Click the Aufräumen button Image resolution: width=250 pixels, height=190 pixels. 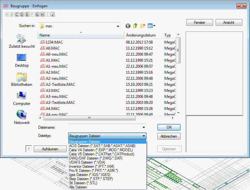click(50, 149)
